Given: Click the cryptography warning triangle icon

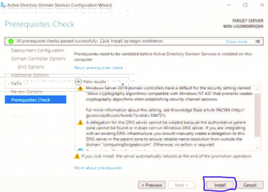Looking at the screenshot, I should (x=80, y=89).
